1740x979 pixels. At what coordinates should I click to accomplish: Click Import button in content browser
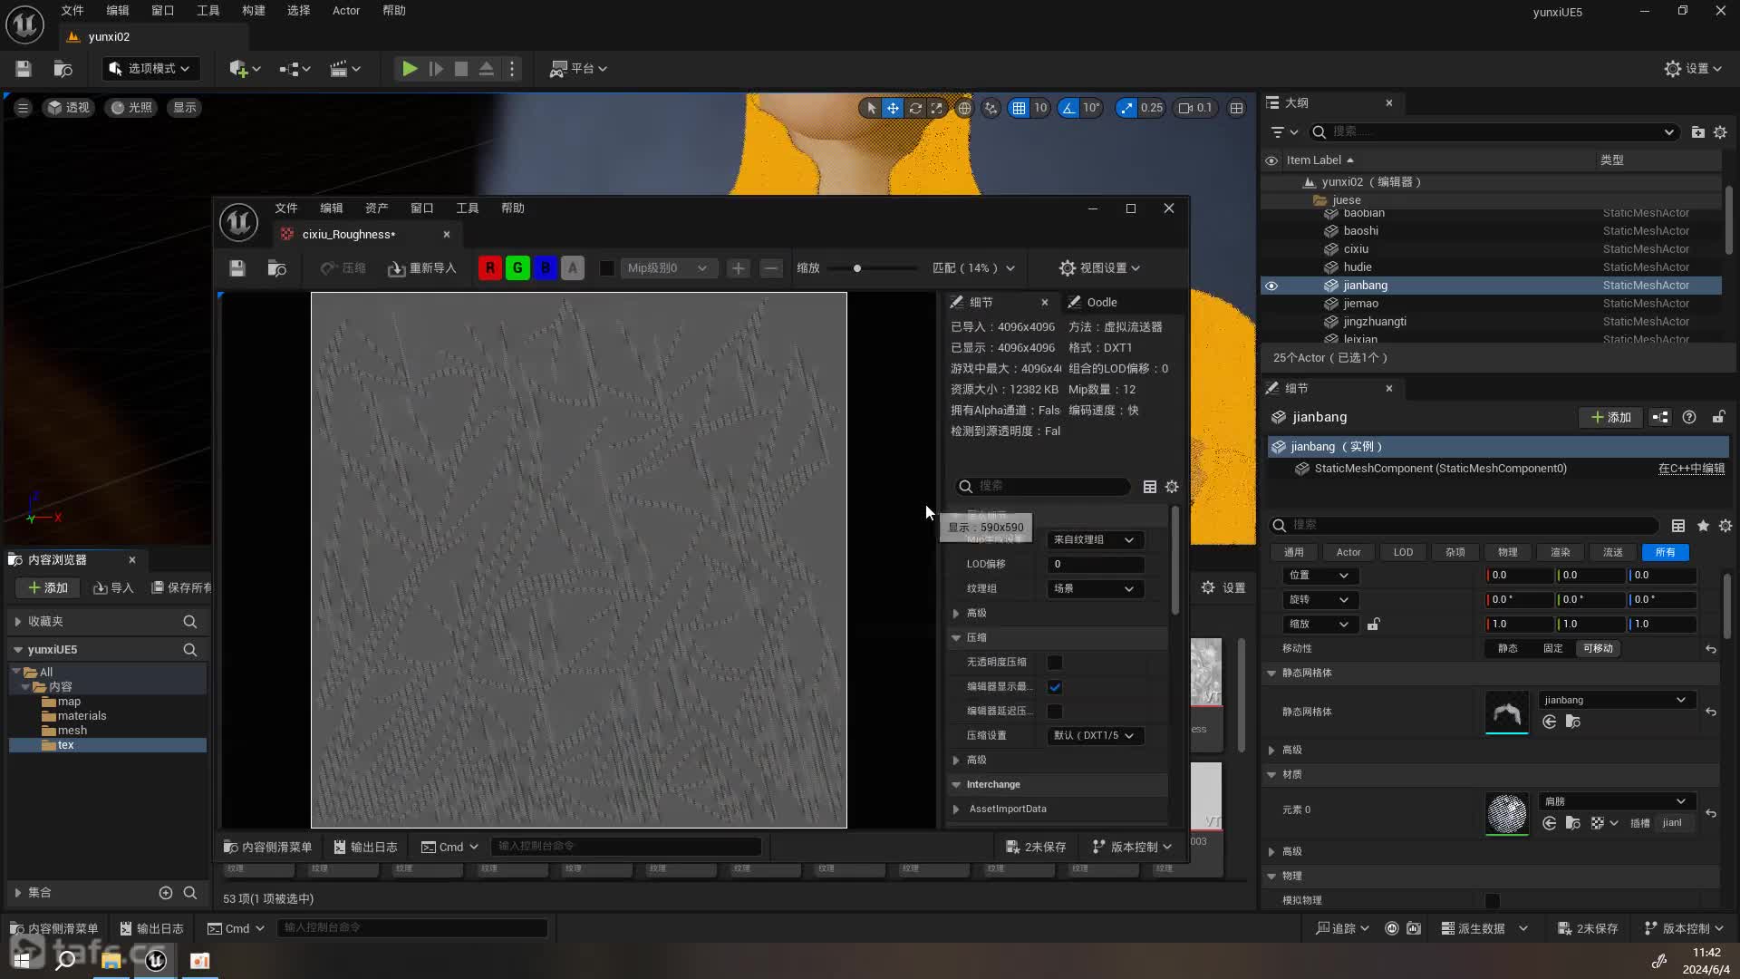tap(114, 588)
